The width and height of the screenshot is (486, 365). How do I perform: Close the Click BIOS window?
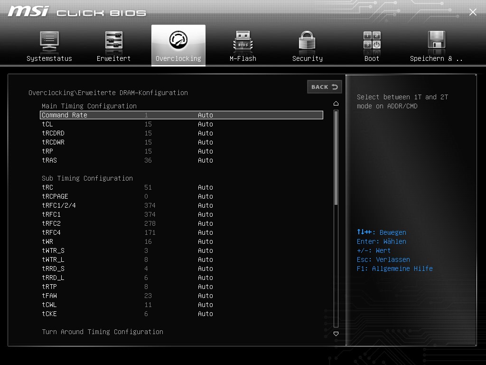coord(473,12)
